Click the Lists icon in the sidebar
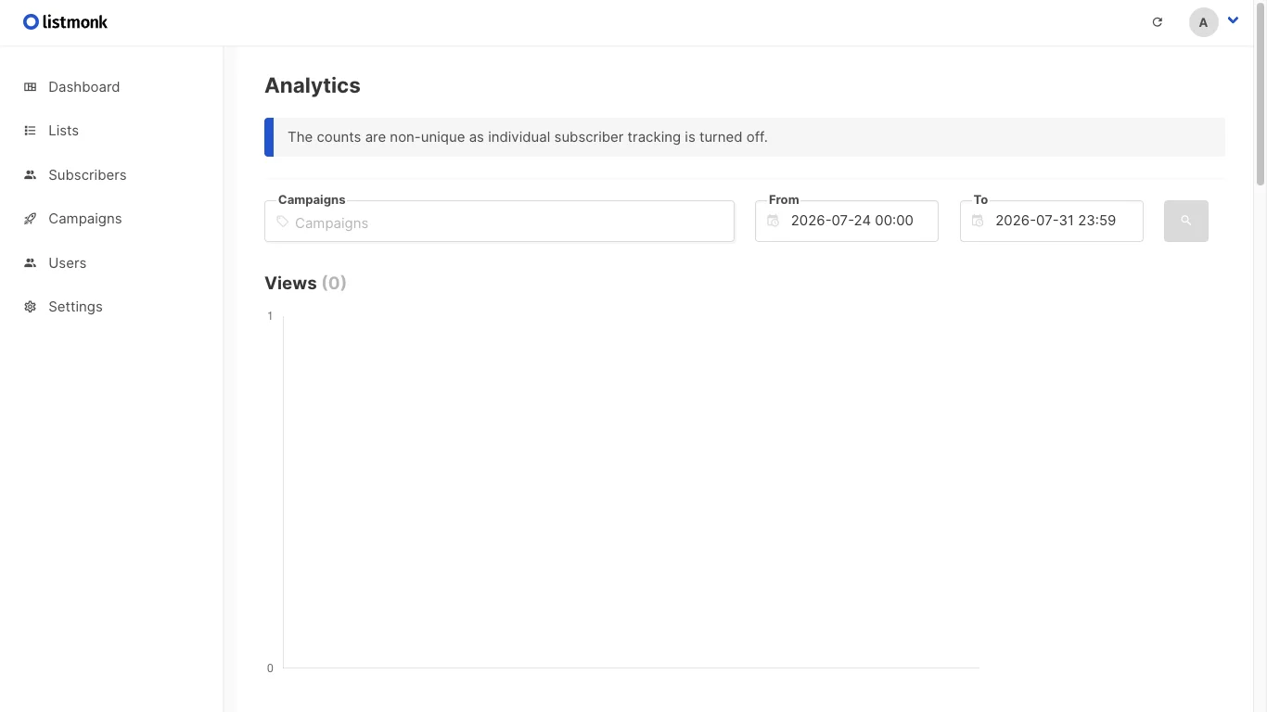 [x=30, y=131]
